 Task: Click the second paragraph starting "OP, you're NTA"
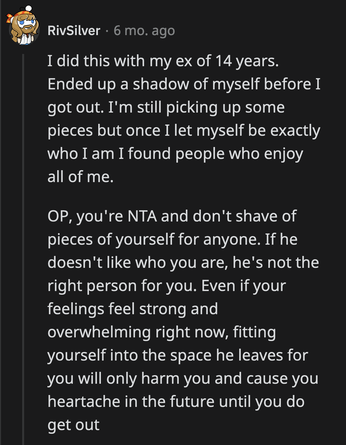click(x=184, y=320)
